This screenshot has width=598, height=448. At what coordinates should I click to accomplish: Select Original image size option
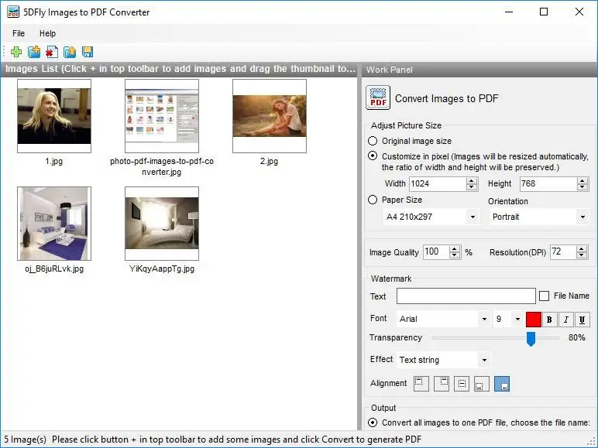pos(373,141)
